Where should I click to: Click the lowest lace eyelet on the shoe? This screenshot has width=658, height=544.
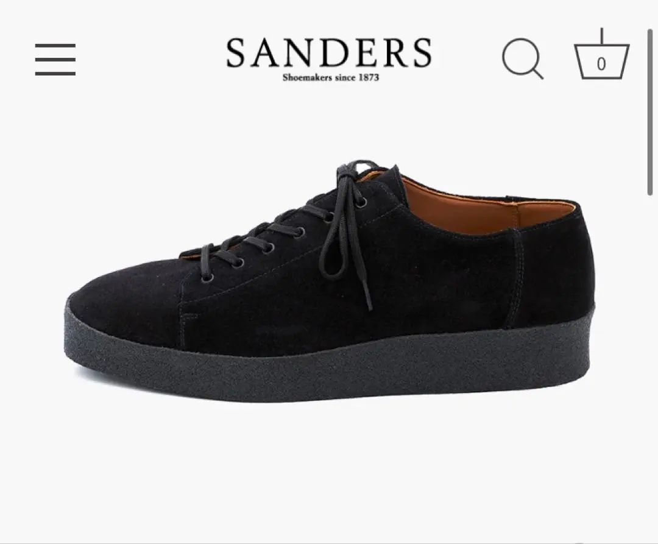click(207, 278)
